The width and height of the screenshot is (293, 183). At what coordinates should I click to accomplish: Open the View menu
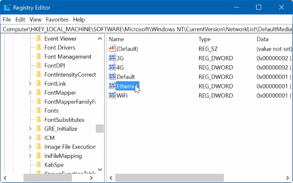click(35, 19)
